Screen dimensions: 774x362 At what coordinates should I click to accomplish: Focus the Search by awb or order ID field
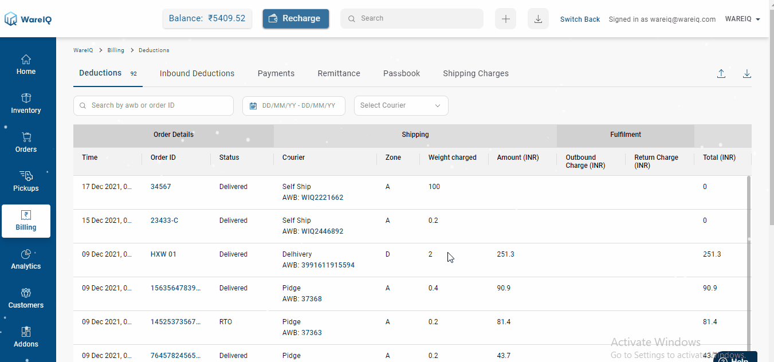tap(154, 105)
